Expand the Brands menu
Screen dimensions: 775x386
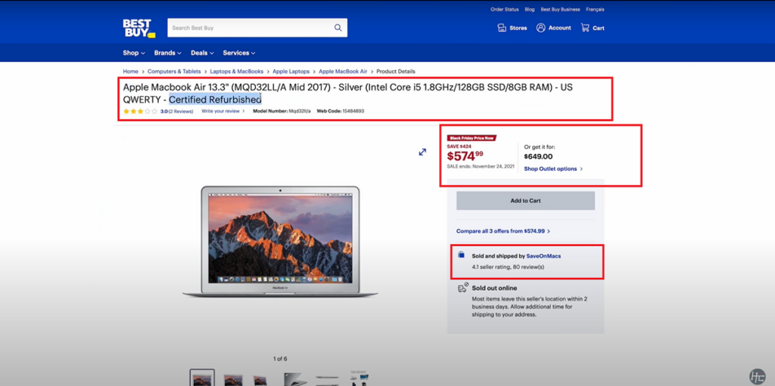[167, 53]
